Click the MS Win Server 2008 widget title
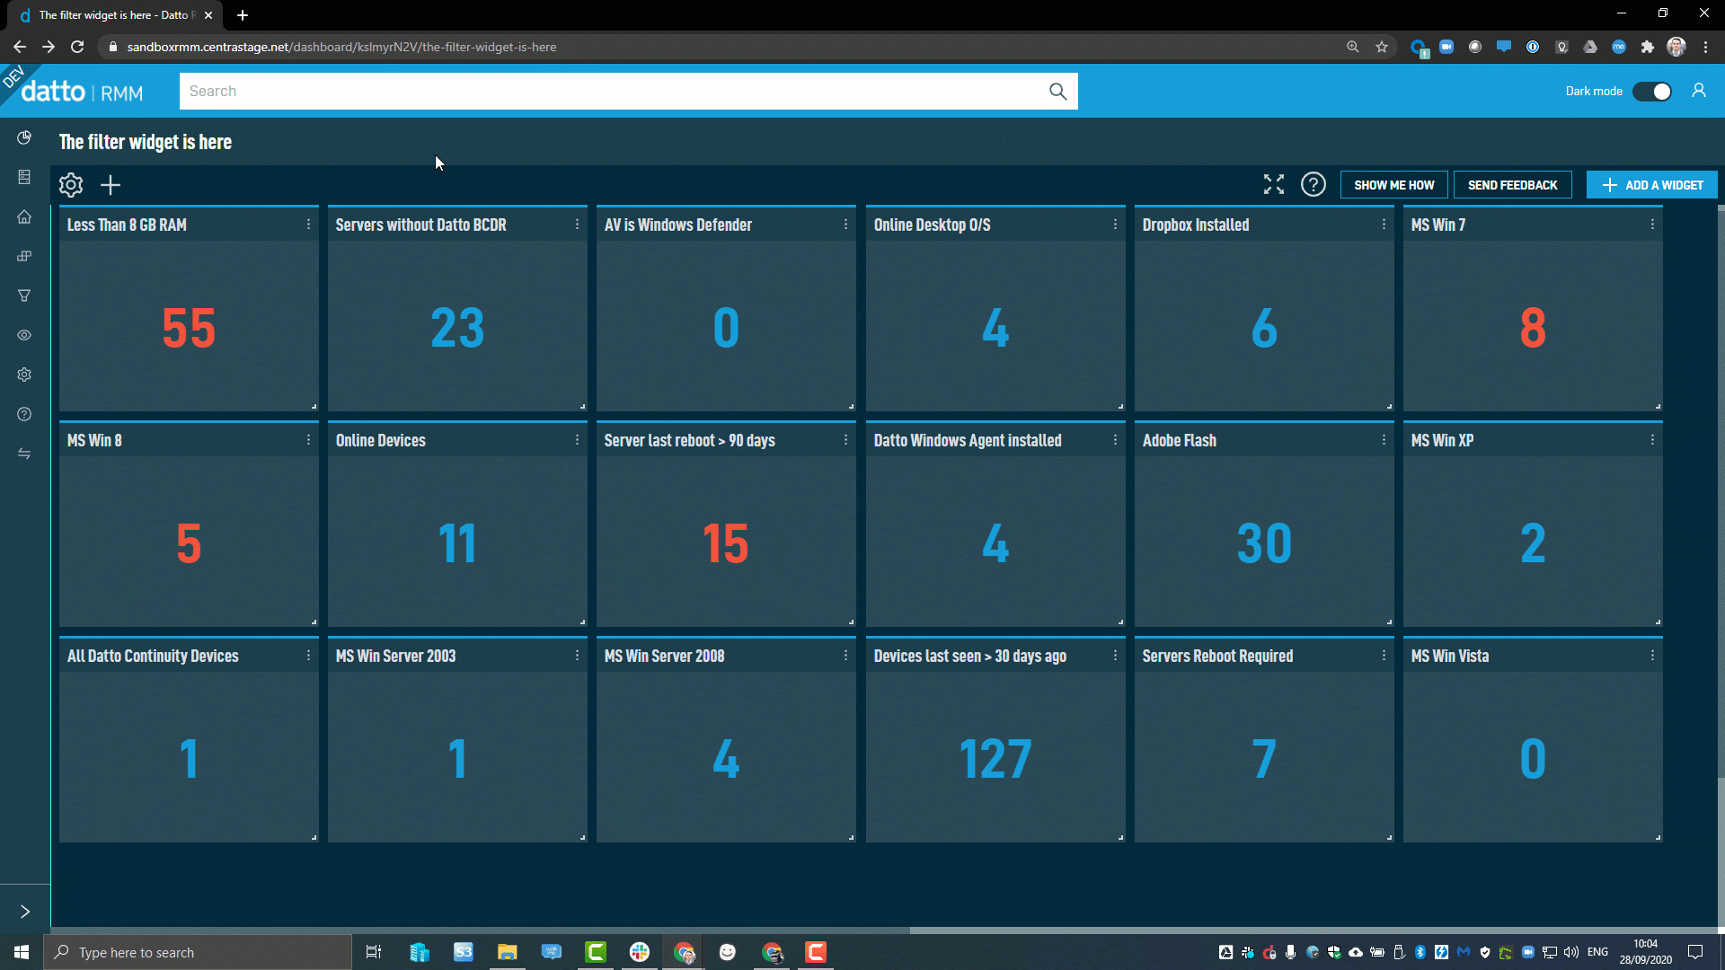Viewport: 1725px width, 970px height. click(x=664, y=656)
